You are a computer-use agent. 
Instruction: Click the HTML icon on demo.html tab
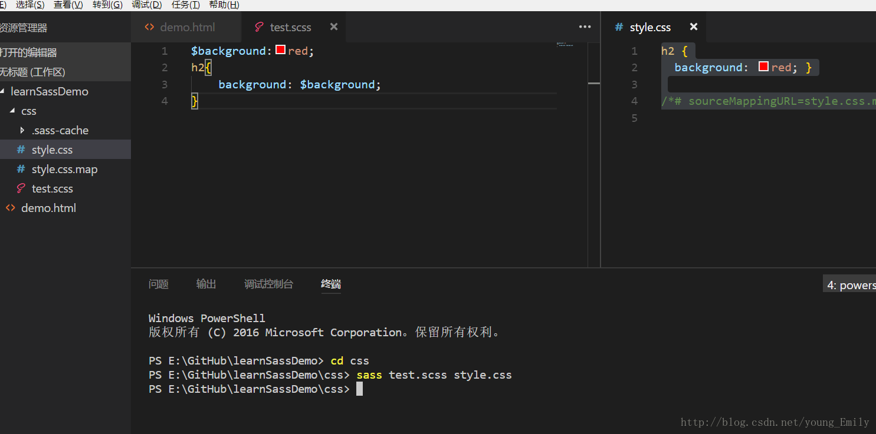pyautogui.click(x=149, y=27)
